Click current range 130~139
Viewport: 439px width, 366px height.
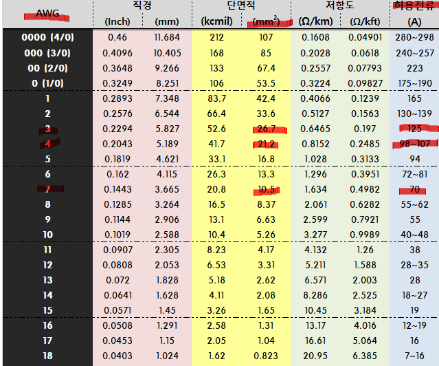415,114
